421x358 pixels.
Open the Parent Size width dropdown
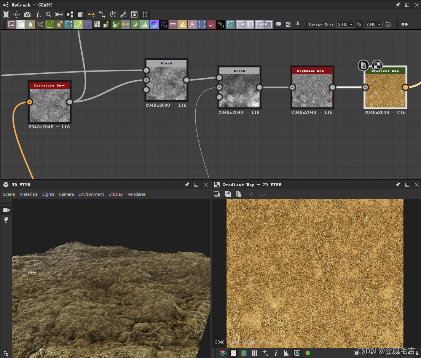pos(345,24)
